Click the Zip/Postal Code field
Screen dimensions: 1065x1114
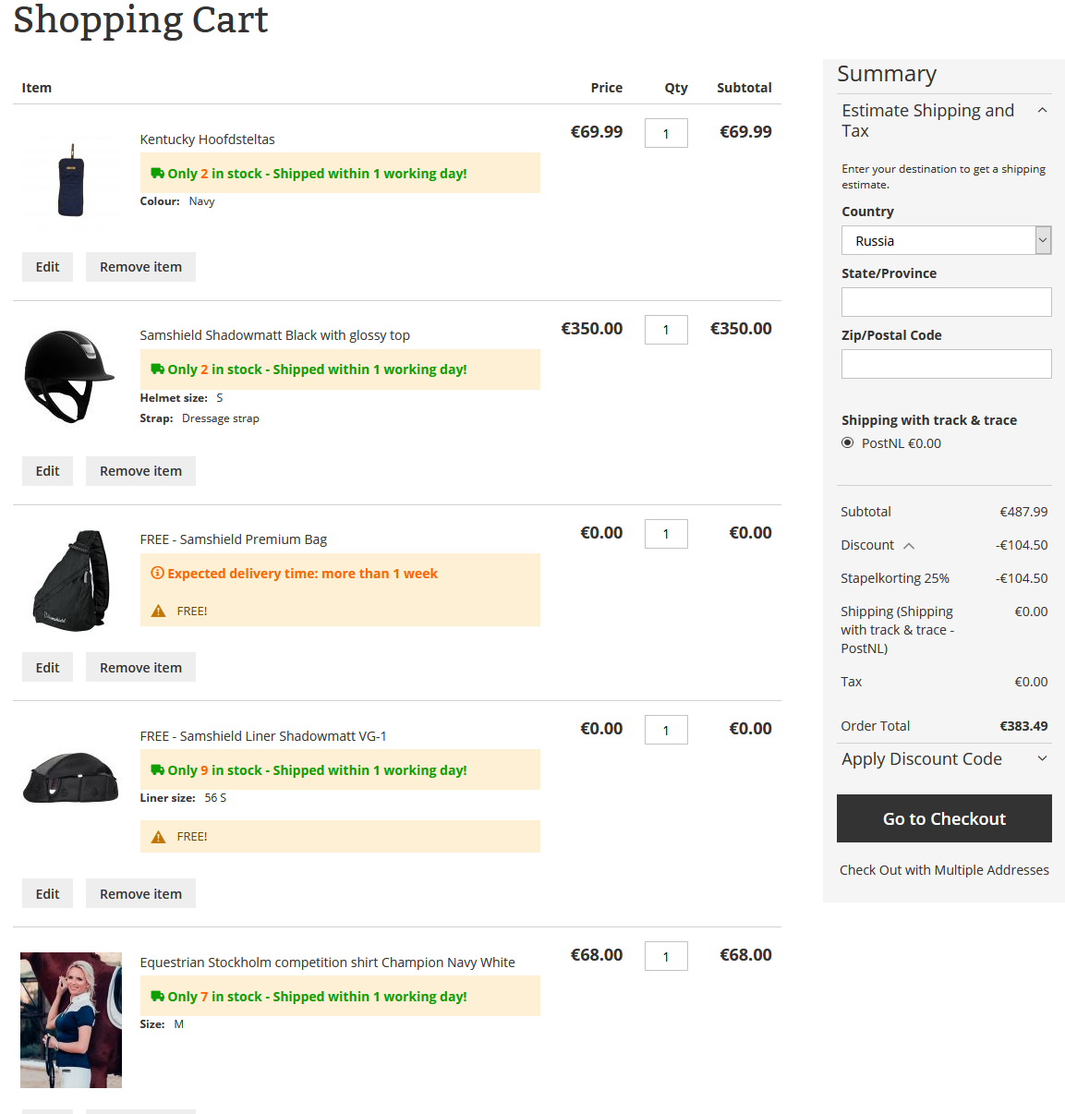946,364
